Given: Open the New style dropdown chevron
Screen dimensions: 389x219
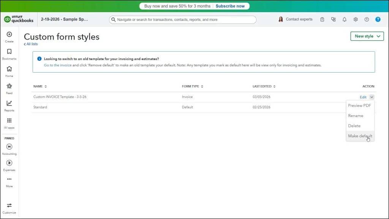Looking at the screenshot, I should 378,36.
